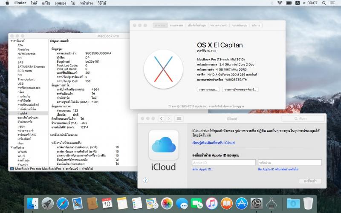Click รายงานระบบ system report button

(208, 89)
